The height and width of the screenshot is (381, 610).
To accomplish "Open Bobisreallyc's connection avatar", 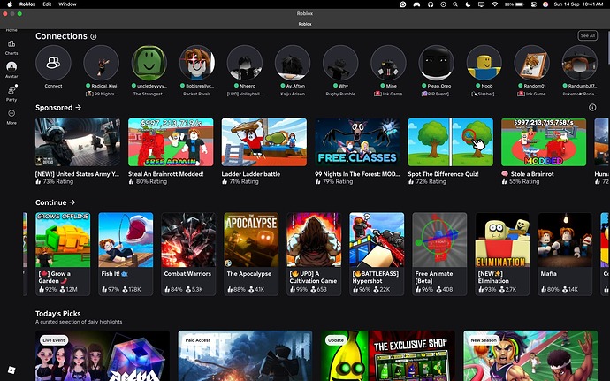I will coord(197,63).
